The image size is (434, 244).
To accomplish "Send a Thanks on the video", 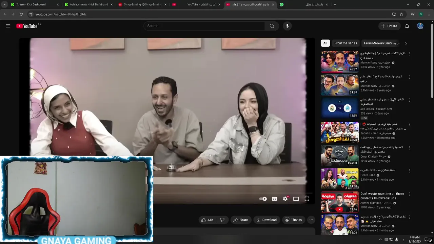I will coord(293,220).
